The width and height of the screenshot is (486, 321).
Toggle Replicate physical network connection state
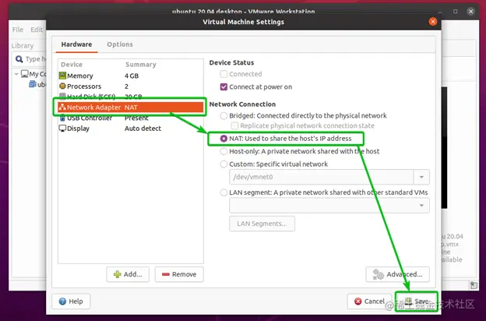[234, 125]
